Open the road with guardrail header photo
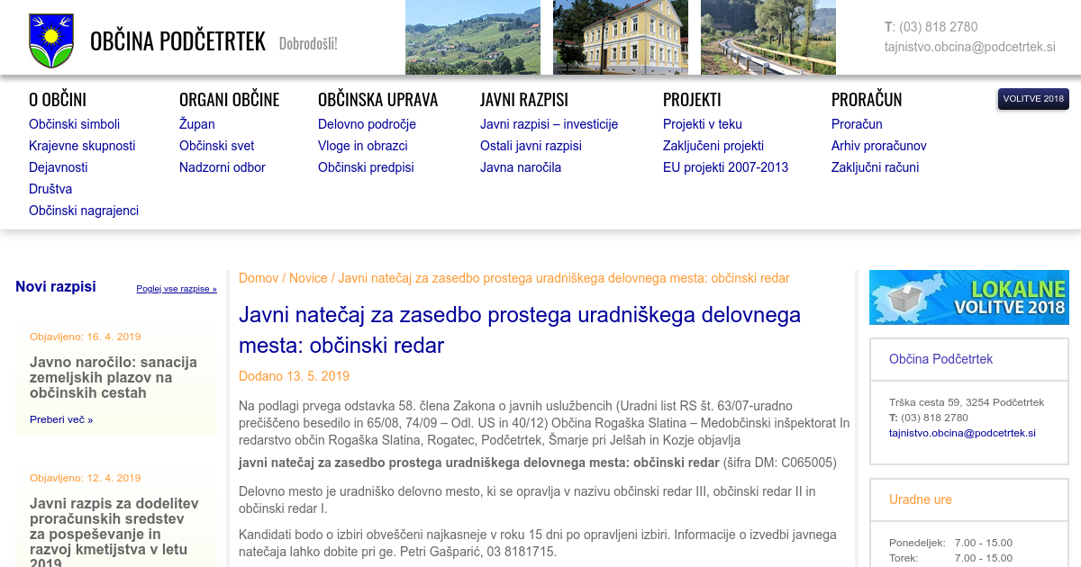Screen dimensions: 1081x567 pyautogui.click(x=768, y=37)
